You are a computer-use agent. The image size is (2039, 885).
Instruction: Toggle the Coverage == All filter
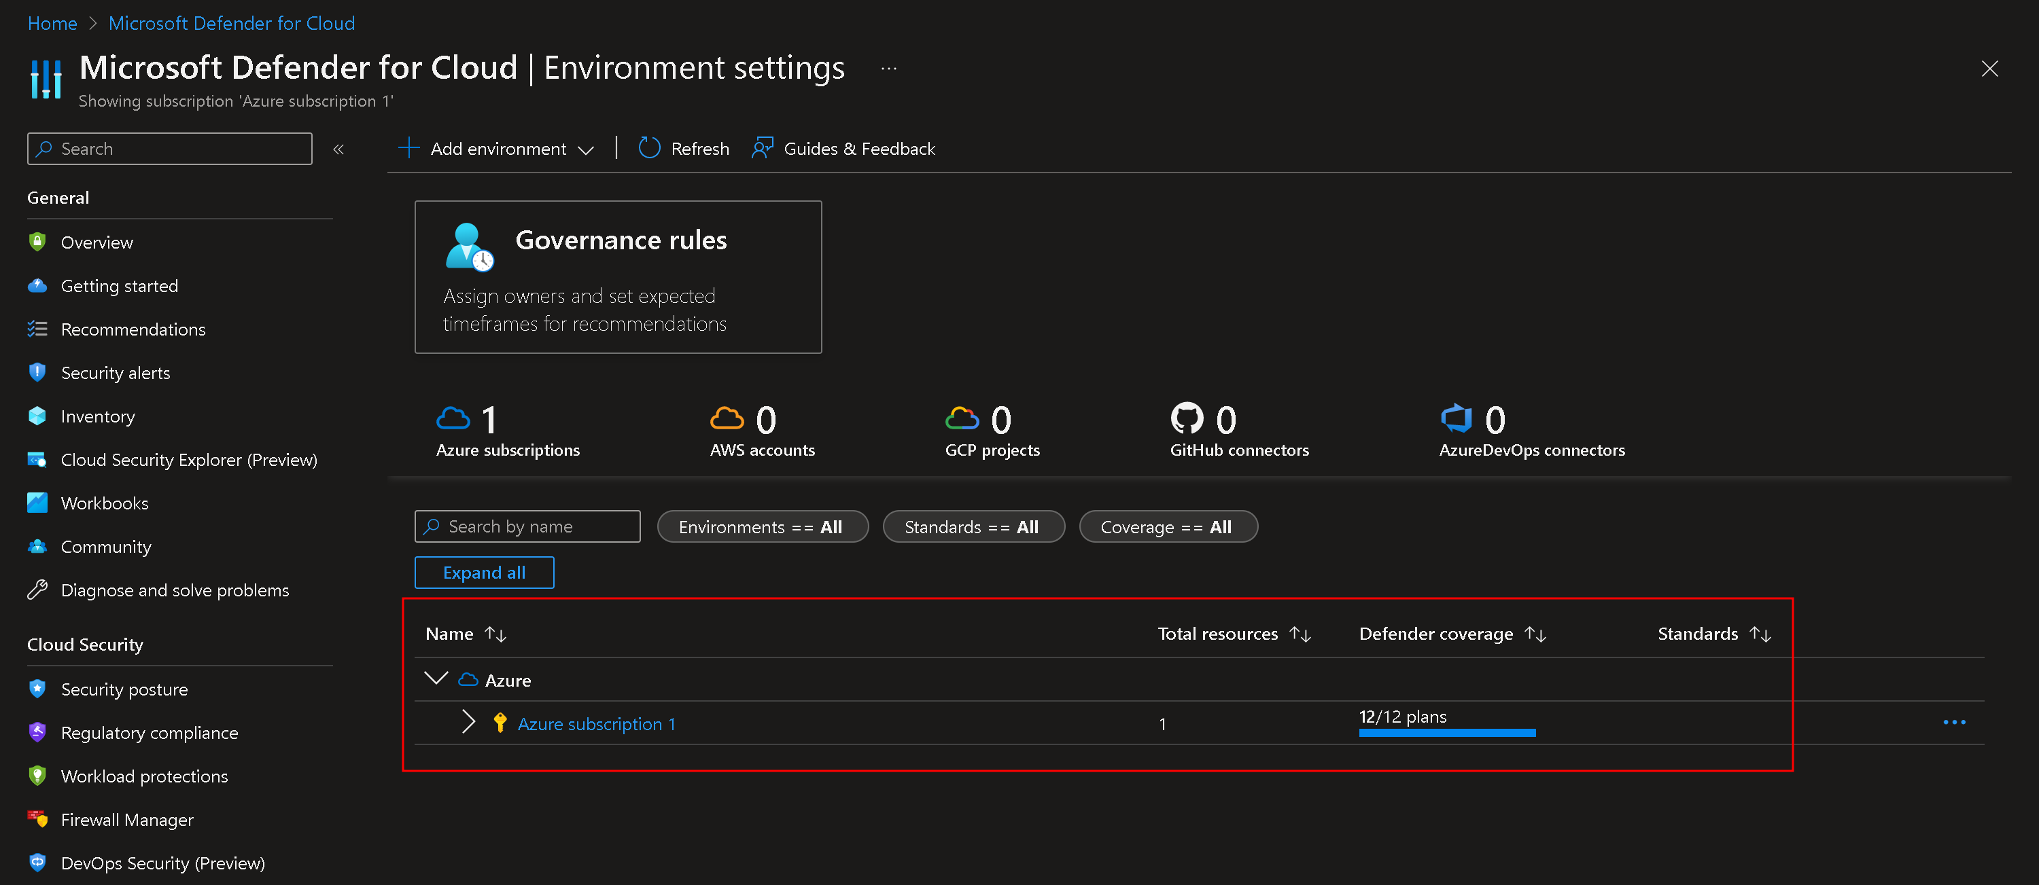1165,526
